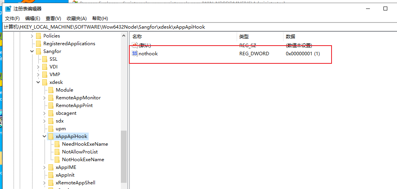397x189 pixels.
Task: Select the upm folder icon
Action: (x=51, y=129)
